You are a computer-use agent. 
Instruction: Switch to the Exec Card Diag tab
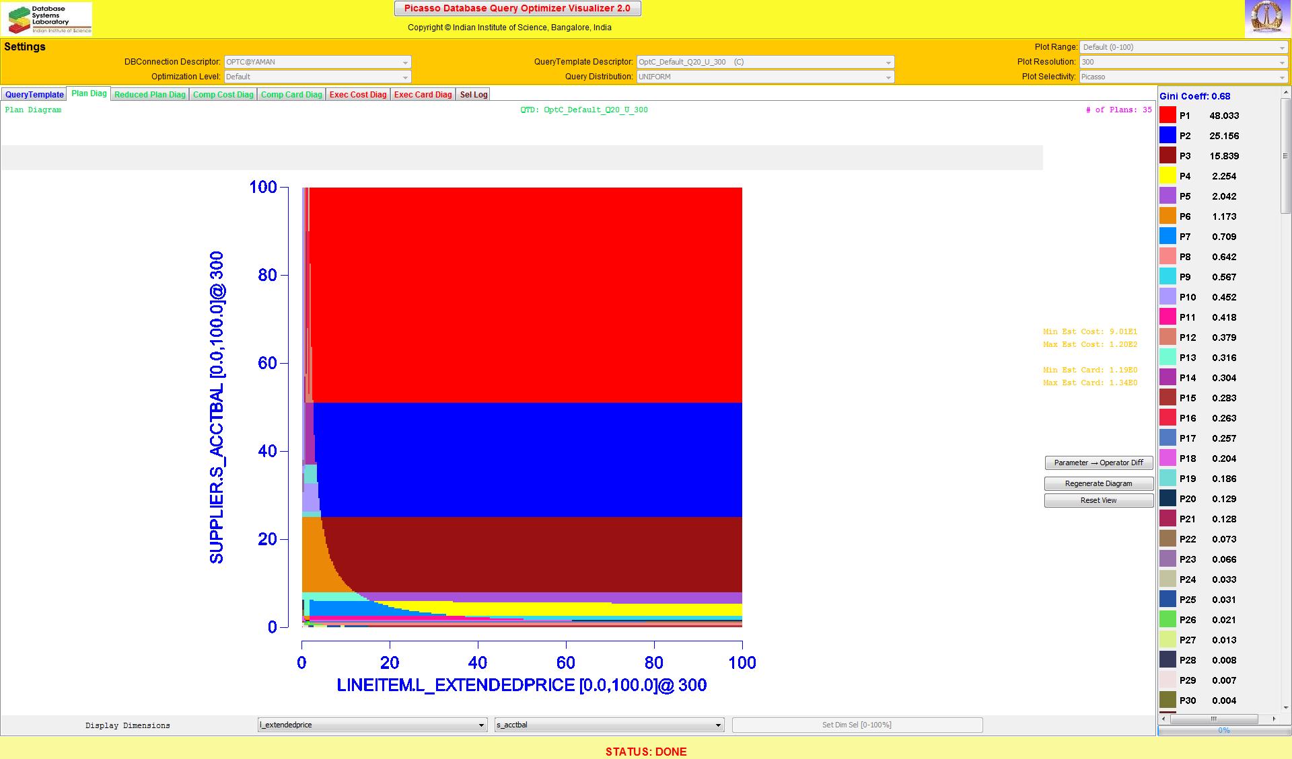pos(423,95)
